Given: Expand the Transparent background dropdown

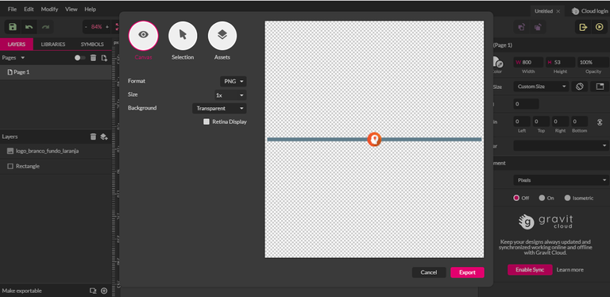Looking at the screenshot, I should click(219, 109).
